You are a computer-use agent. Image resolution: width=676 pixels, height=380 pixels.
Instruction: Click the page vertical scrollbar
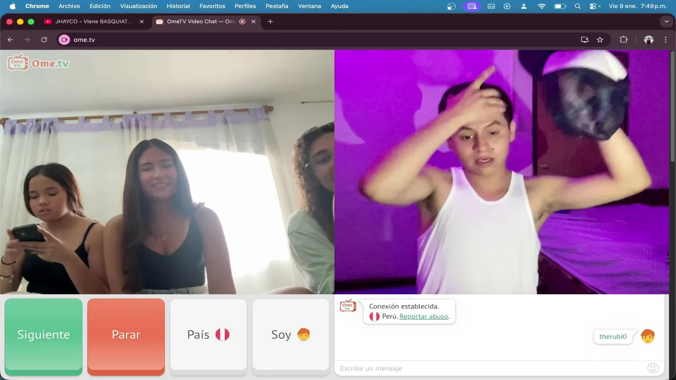click(672, 106)
